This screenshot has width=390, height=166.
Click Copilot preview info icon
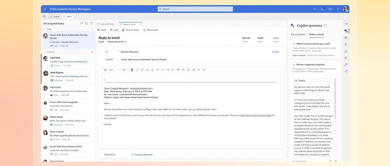[325, 25]
